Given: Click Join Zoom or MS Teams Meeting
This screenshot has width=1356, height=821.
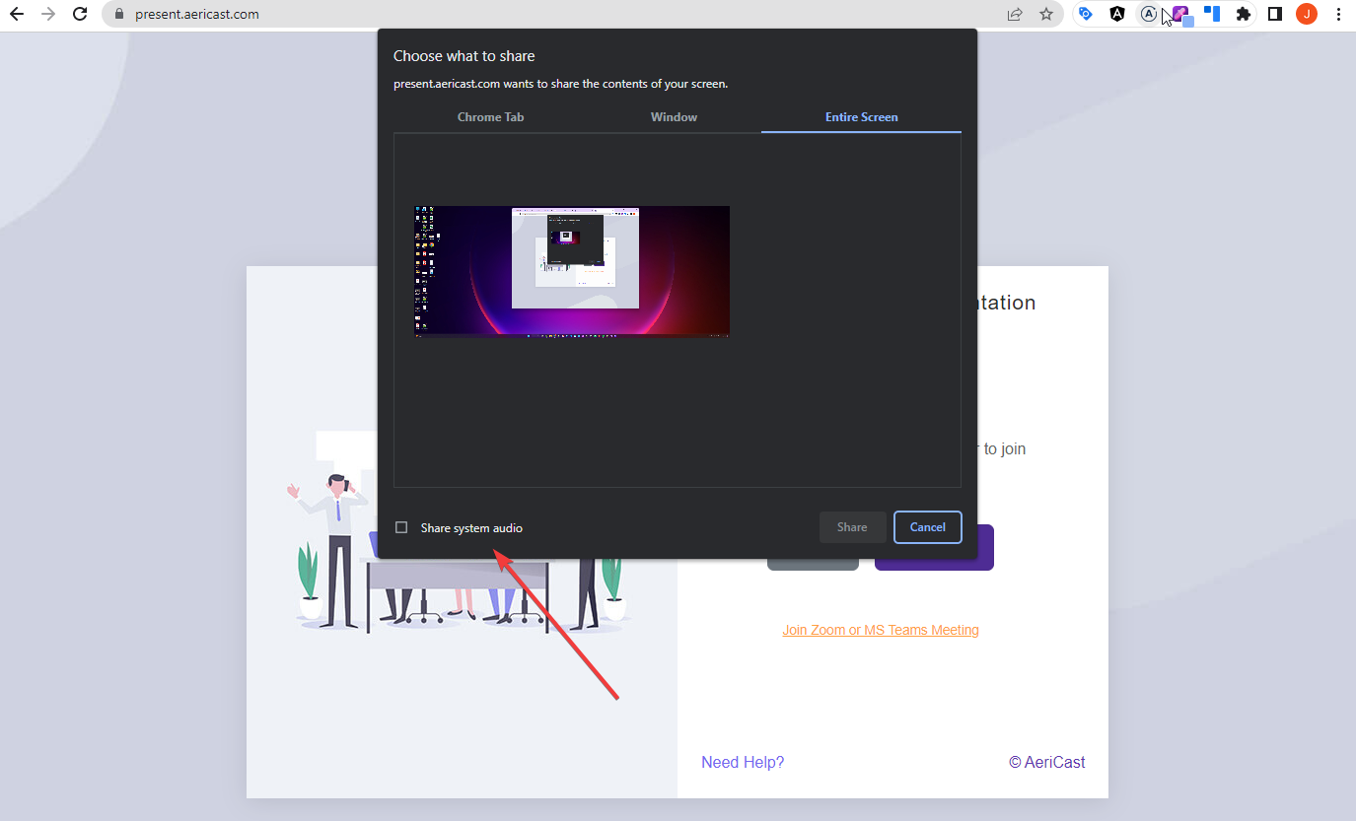Looking at the screenshot, I should (x=880, y=630).
